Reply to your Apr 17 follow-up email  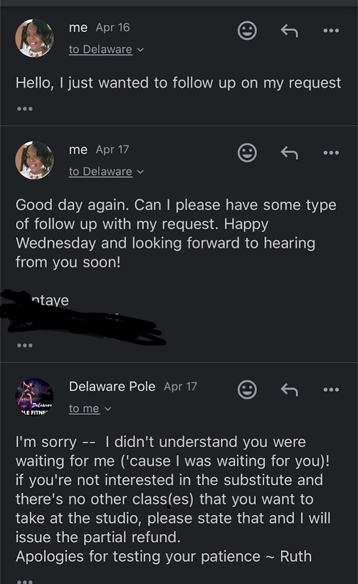click(x=289, y=152)
